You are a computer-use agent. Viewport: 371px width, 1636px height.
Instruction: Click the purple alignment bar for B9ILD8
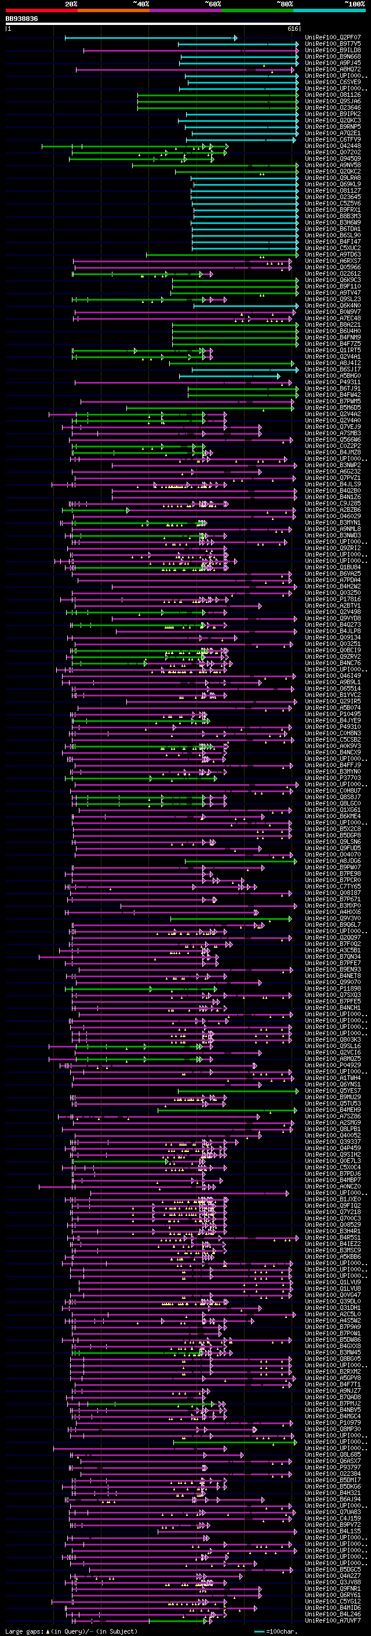pyautogui.click(x=191, y=51)
